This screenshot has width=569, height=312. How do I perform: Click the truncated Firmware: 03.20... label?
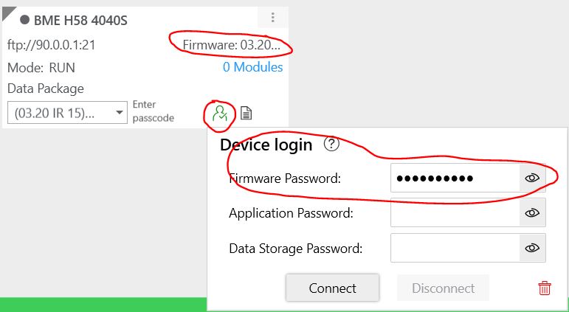coord(232,45)
